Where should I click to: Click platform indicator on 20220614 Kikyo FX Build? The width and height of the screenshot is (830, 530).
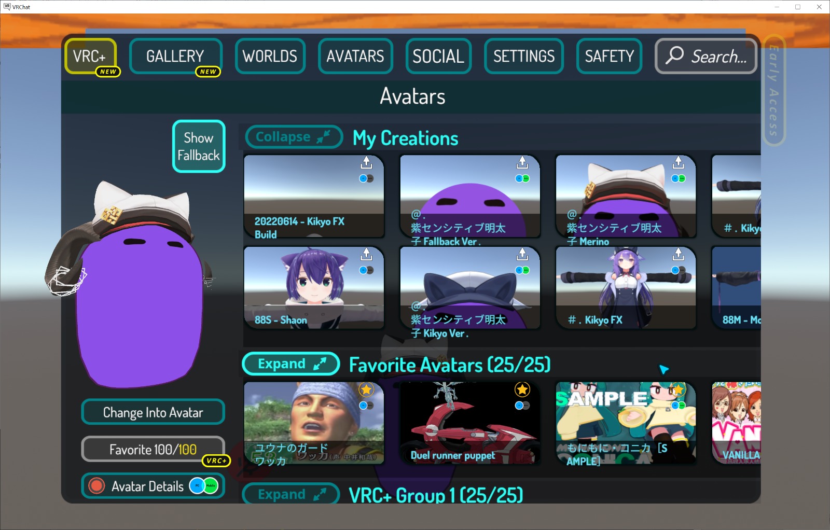click(x=366, y=178)
